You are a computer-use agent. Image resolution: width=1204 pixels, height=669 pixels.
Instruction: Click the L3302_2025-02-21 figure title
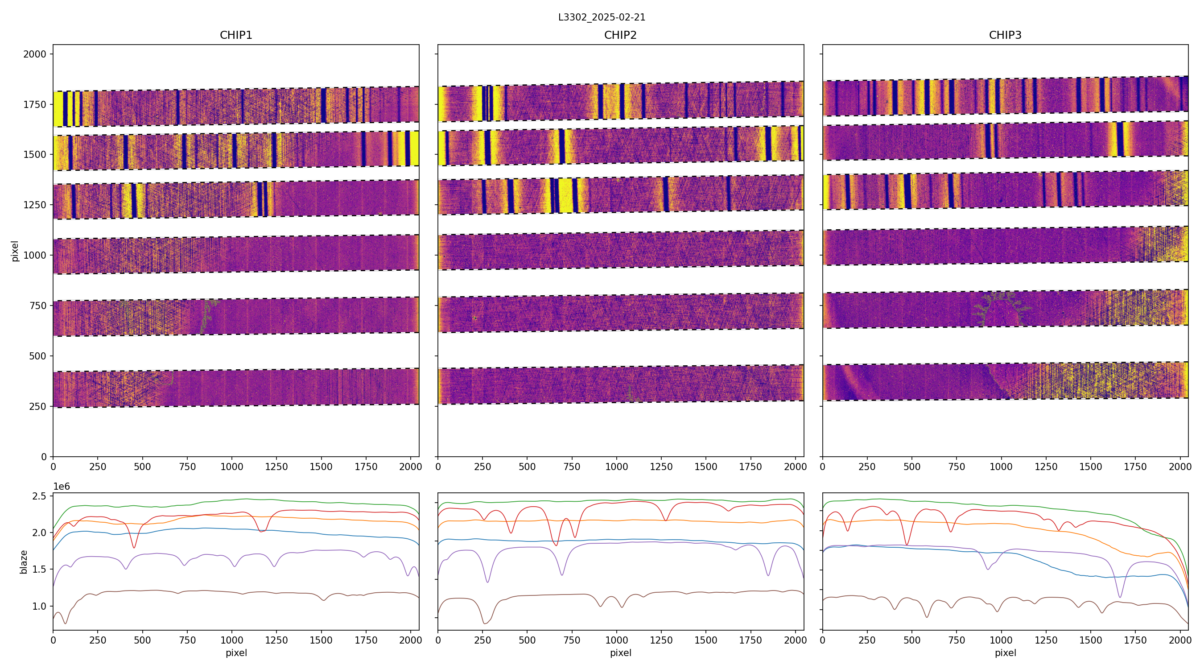(602, 17)
